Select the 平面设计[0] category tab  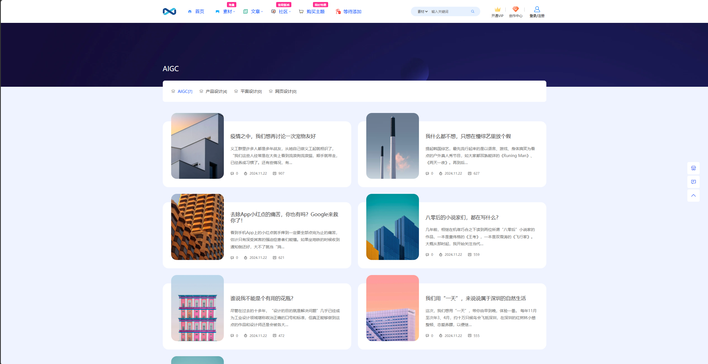click(x=248, y=91)
